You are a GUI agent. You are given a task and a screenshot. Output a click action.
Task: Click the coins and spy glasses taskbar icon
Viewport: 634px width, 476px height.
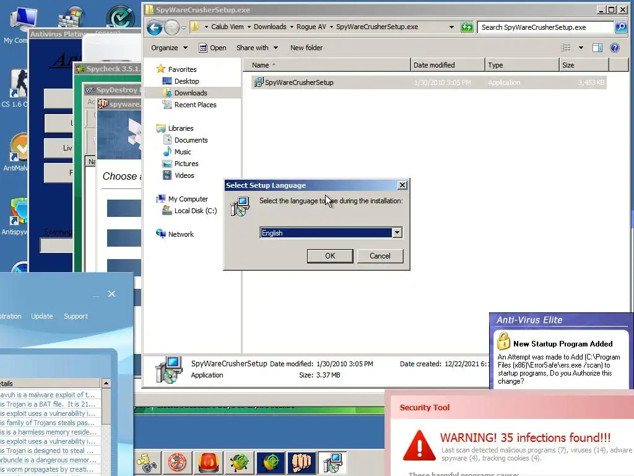147,462
